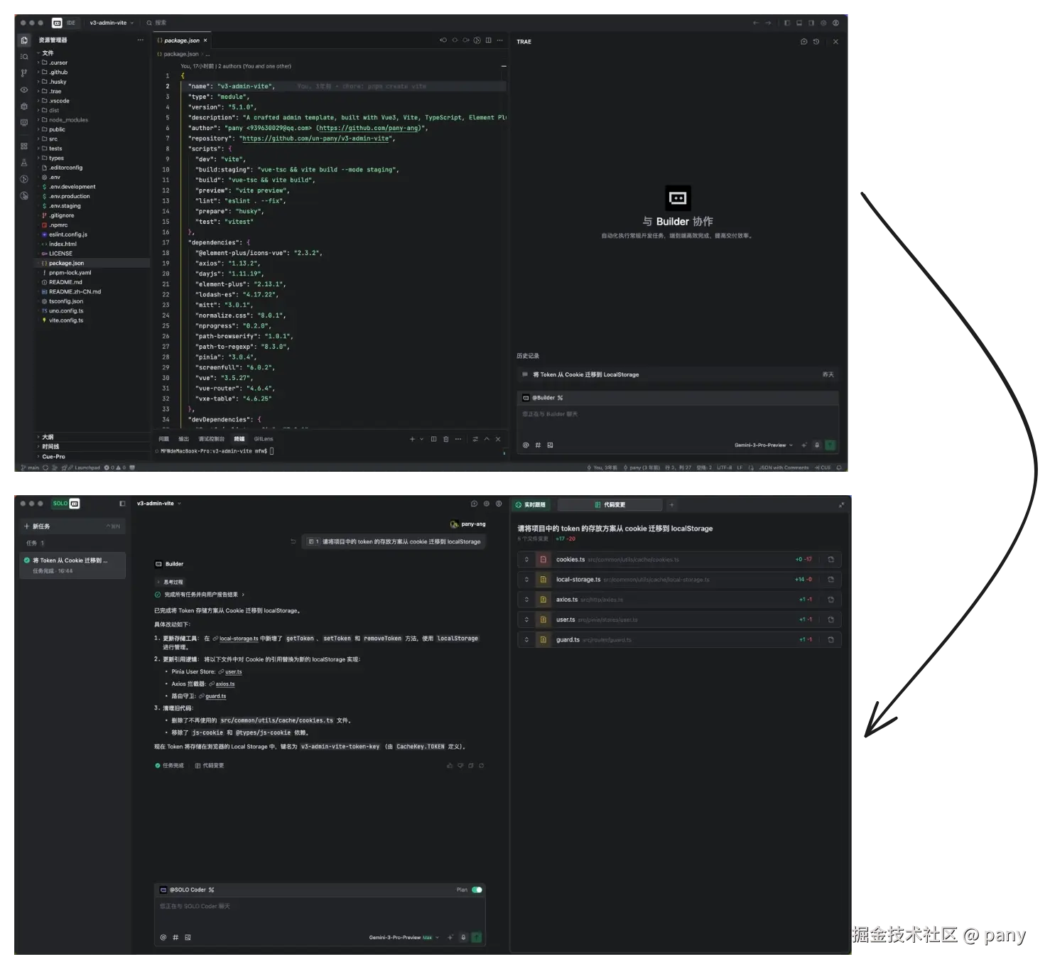Click the green send button in SOLO Coder
This screenshot has width=1050, height=969.
[x=476, y=938]
